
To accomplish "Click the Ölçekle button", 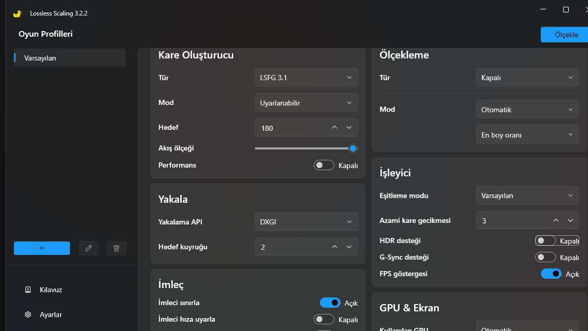I will click(564, 35).
